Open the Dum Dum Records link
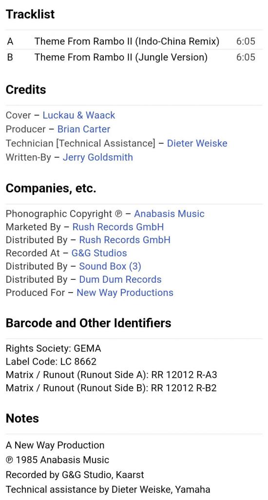The width and height of the screenshot is (268, 500). point(120,279)
